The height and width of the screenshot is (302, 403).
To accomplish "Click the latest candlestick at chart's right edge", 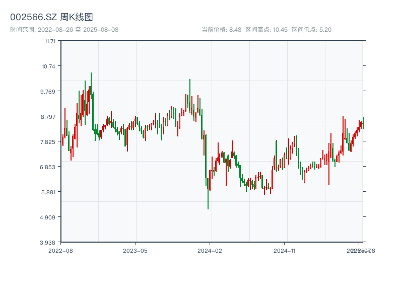I will click(362, 124).
